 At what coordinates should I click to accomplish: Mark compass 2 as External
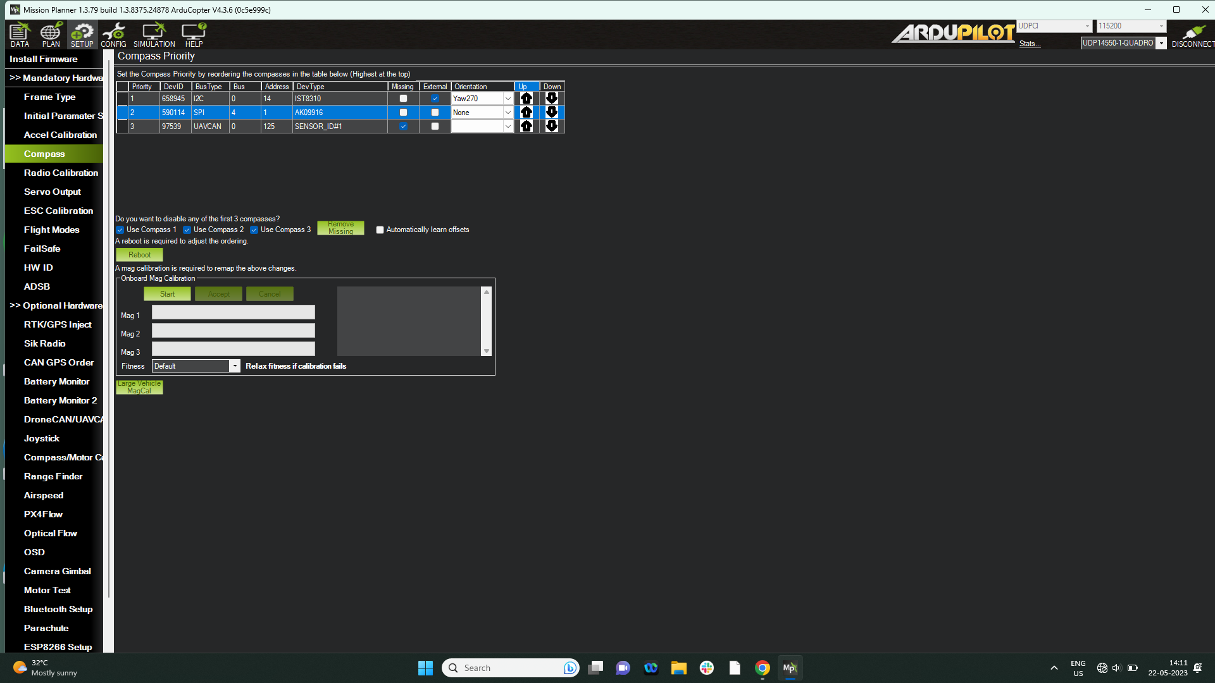(435, 112)
